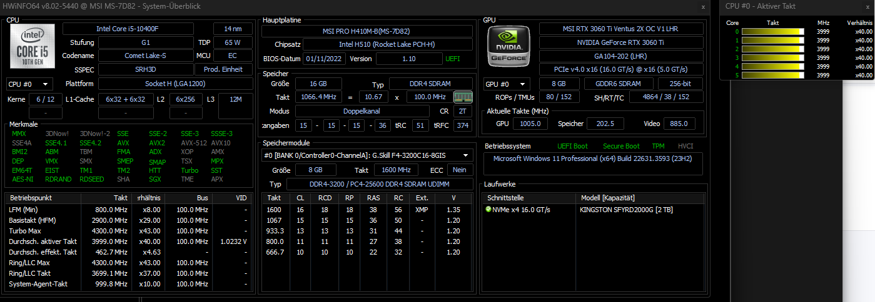
Task: Click the MSI RTX 3060 Ti Ventus field
Action: click(621, 29)
